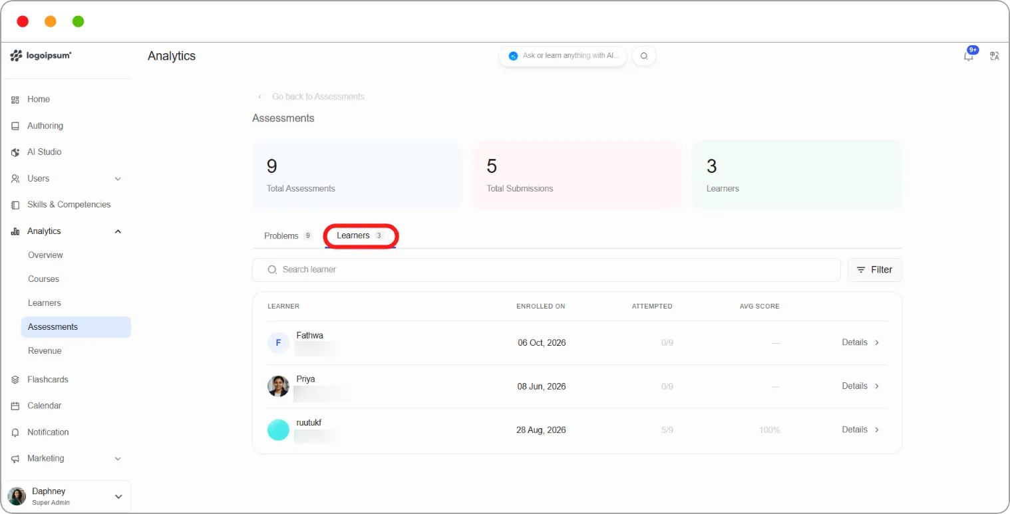1010x514 pixels.
Task: Click Priya's profile photo
Action: click(278, 386)
